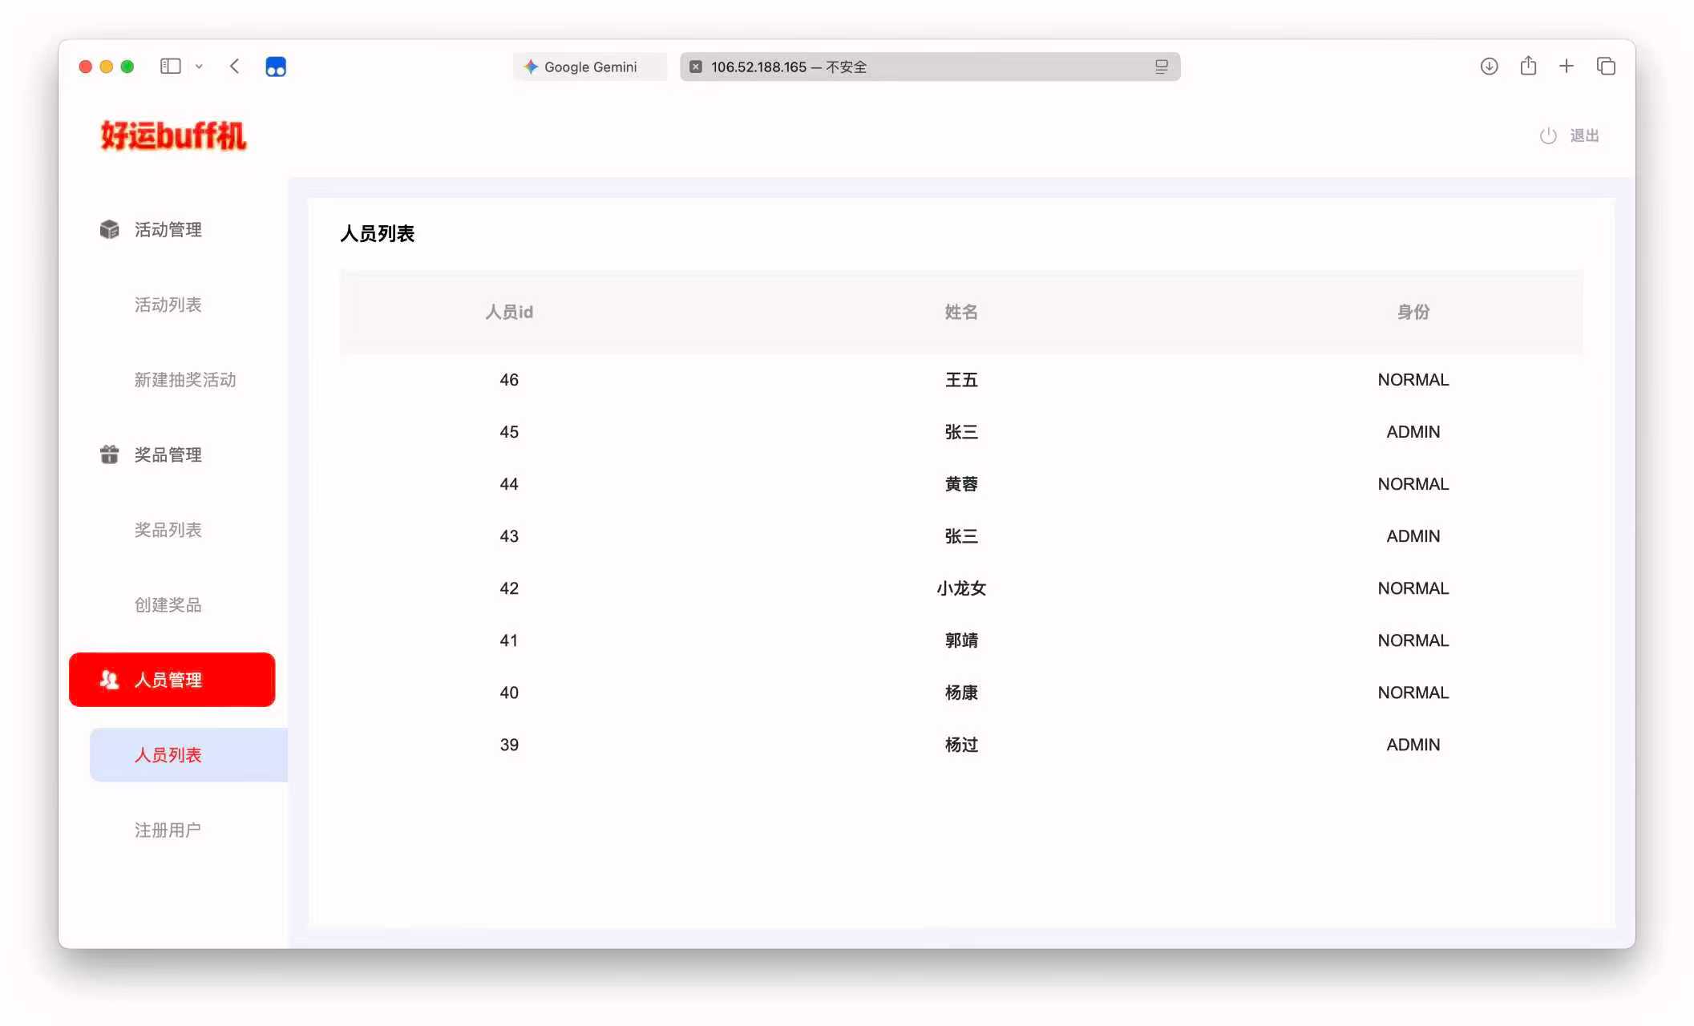Viewport: 1694px width, 1026px height.
Task: Click the power icon beside 退出
Action: pyautogui.click(x=1547, y=135)
